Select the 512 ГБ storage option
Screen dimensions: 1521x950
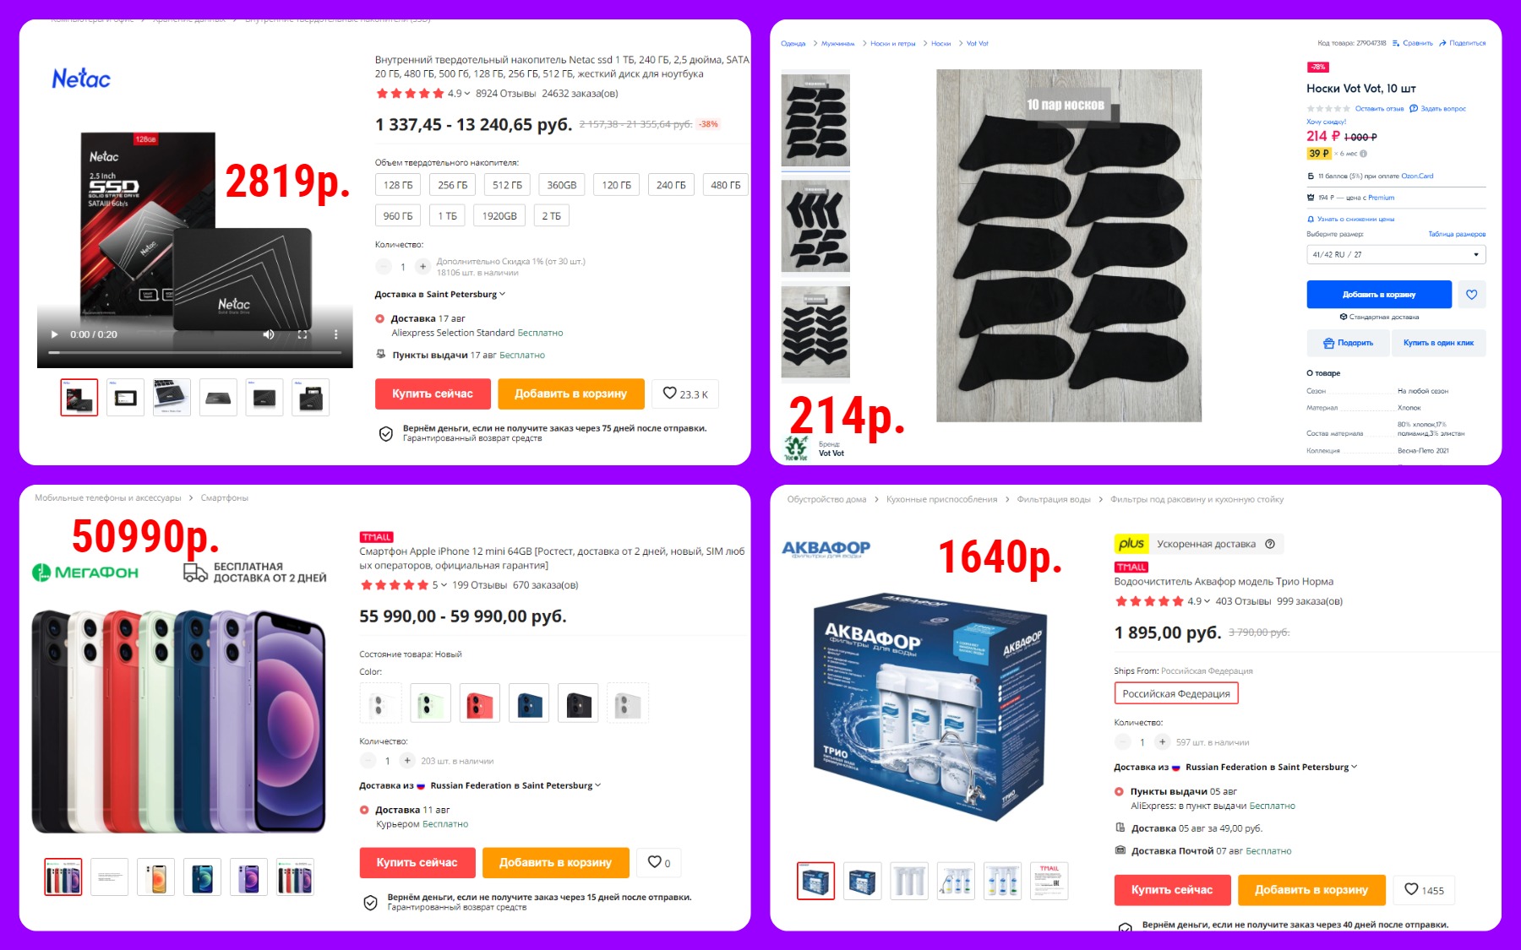pyautogui.click(x=507, y=185)
